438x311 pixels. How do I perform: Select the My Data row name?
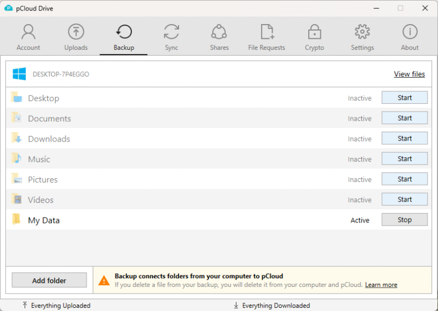click(x=44, y=221)
